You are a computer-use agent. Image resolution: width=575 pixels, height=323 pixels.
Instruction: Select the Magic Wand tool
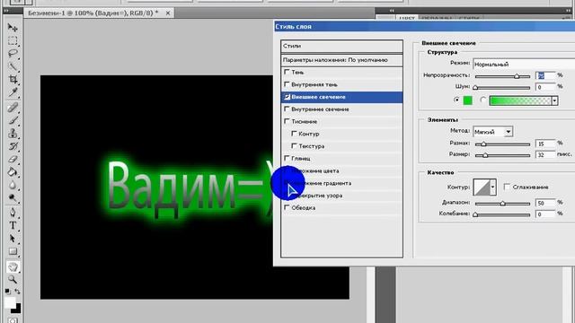[x=13, y=66]
